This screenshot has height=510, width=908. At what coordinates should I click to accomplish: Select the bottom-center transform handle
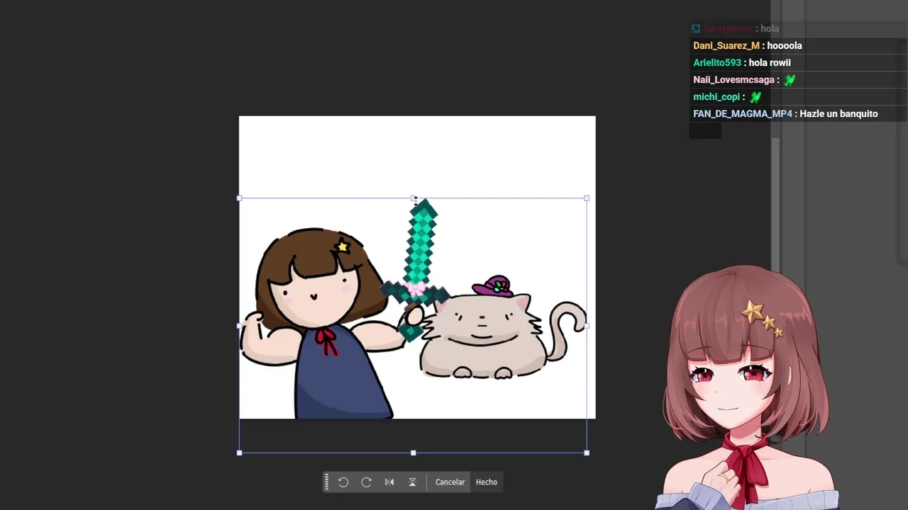(414, 453)
